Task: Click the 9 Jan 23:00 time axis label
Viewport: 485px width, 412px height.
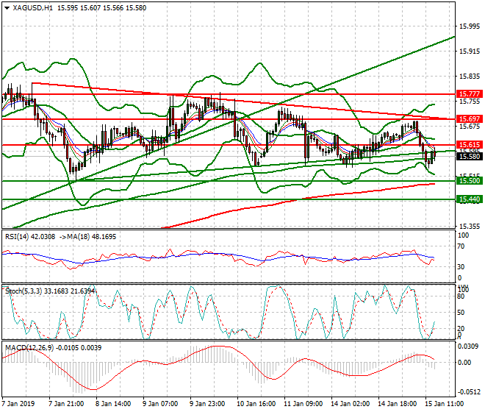Action: click(207, 404)
